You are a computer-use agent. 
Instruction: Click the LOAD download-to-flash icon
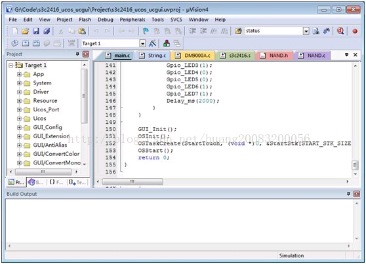(x=71, y=43)
